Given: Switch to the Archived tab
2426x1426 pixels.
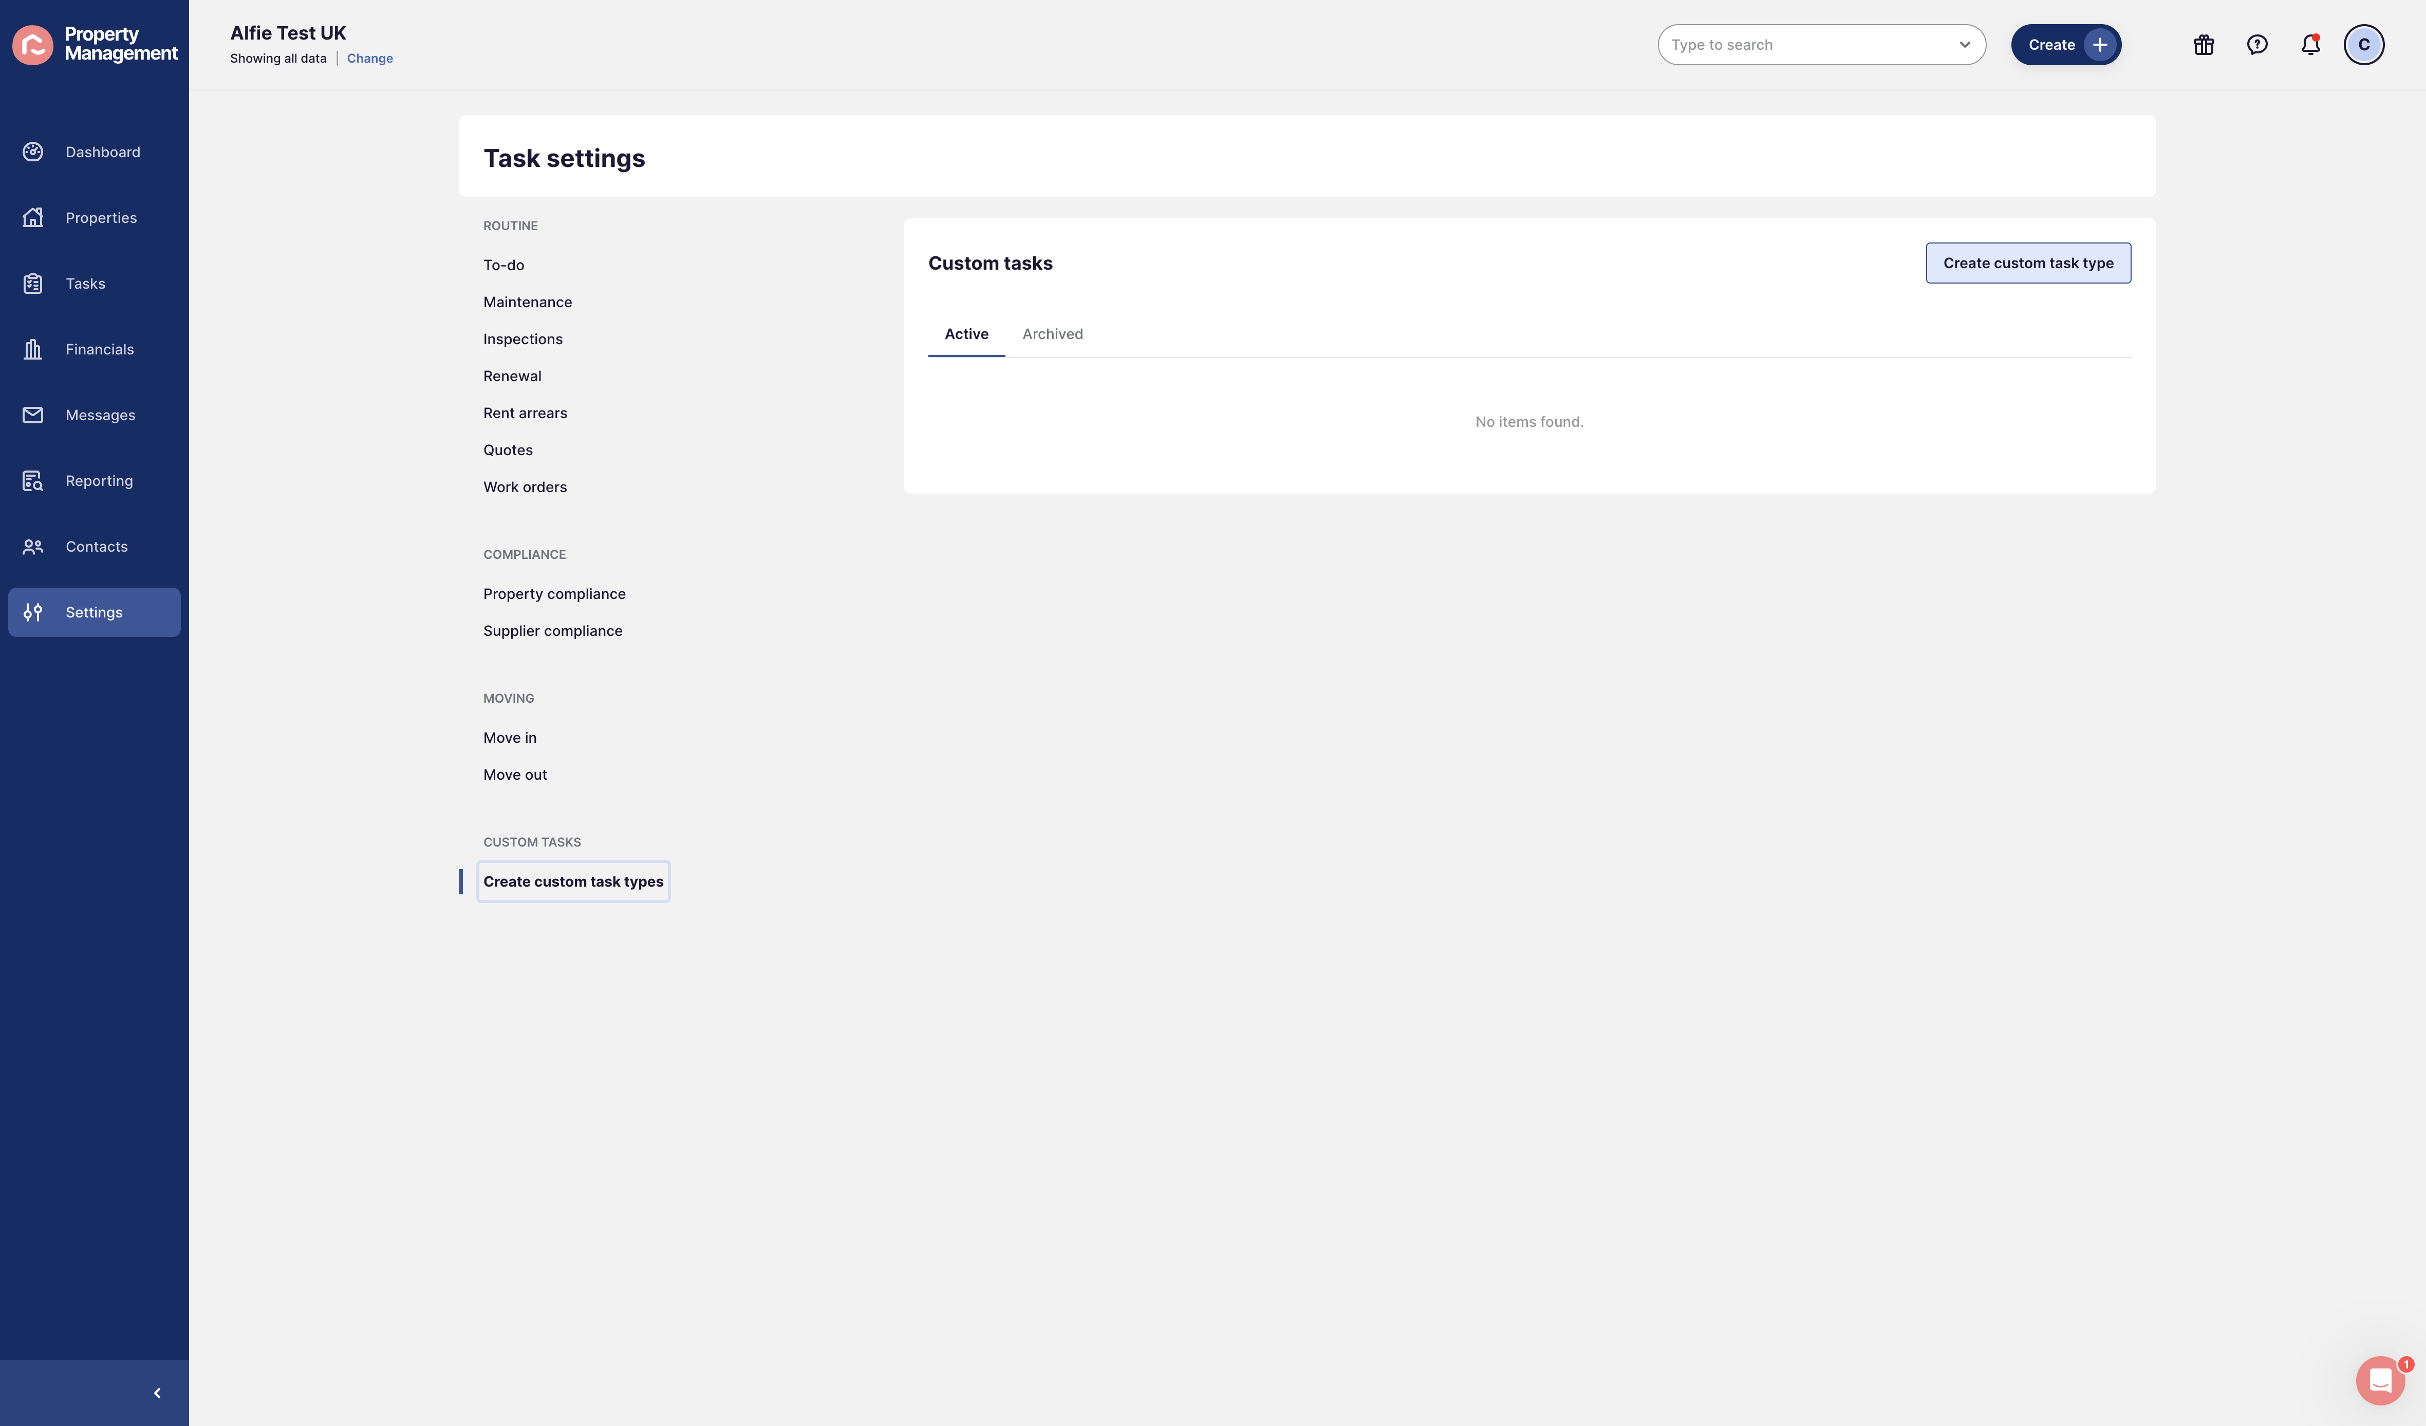Looking at the screenshot, I should click(x=1052, y=334).
